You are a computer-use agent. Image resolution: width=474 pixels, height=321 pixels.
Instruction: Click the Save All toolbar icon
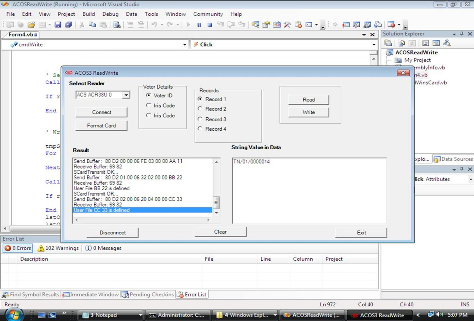point(69,25)
